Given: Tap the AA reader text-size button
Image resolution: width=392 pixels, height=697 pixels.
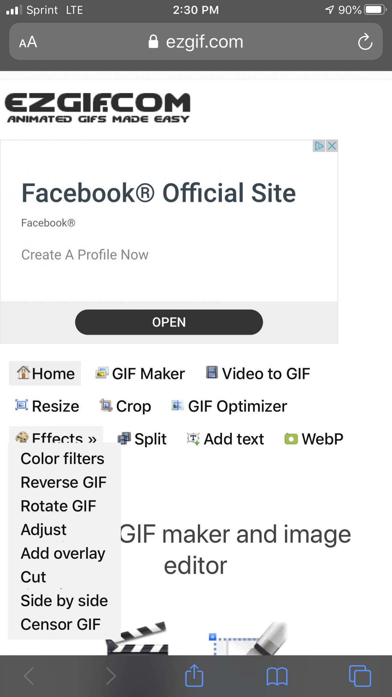Looking at the screenshot, I should [x=28, y=42].
